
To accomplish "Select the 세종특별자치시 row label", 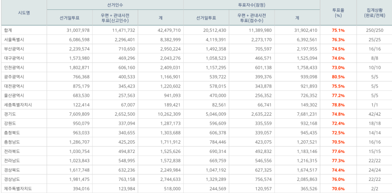I will (x=18, y=105).
